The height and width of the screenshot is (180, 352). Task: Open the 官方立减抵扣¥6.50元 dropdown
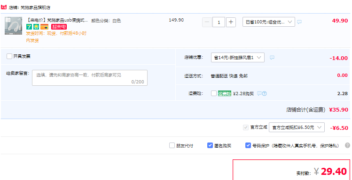297,127
